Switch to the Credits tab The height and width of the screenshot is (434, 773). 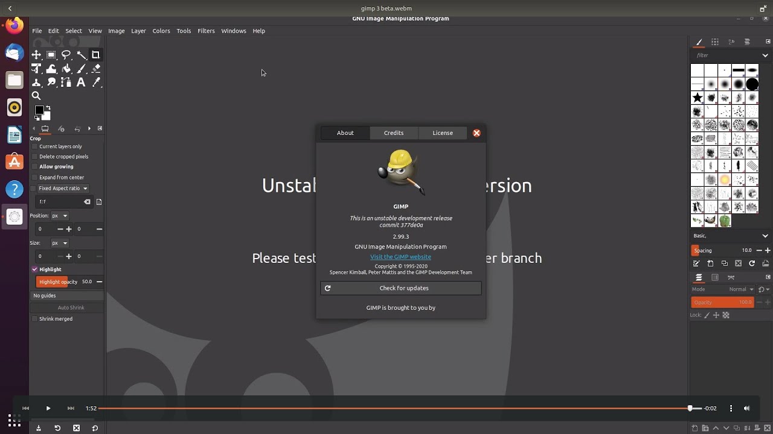[394, 133]
